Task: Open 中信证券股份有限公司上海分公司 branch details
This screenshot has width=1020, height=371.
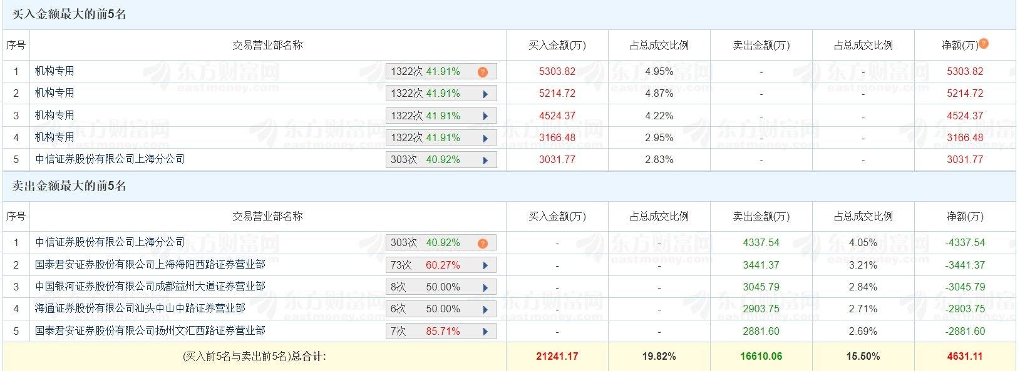Action: (108, 159)
